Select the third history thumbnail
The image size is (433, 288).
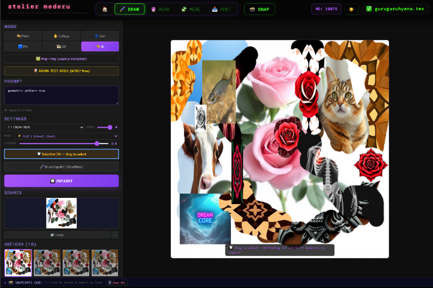click(x=76, y=263)
